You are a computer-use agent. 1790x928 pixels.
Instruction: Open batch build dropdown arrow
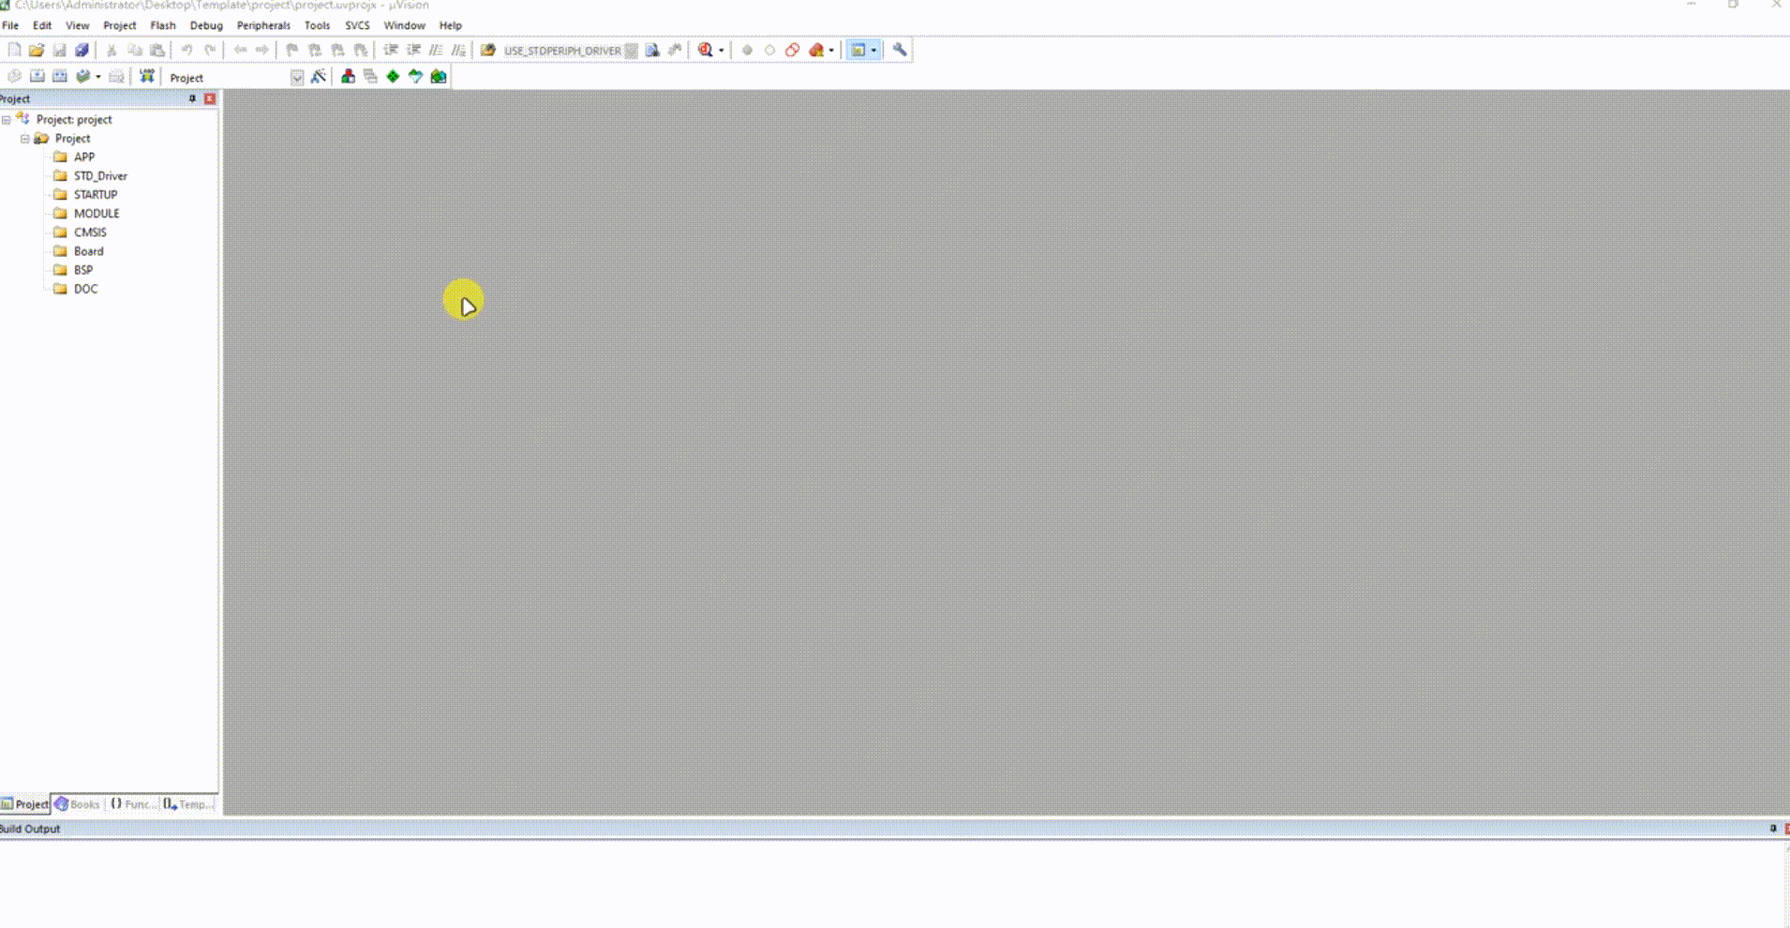[x=98, y=77]
